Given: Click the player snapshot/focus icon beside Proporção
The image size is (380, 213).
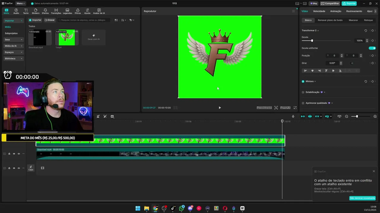Looking at the screenshot, I should (276, 108).
